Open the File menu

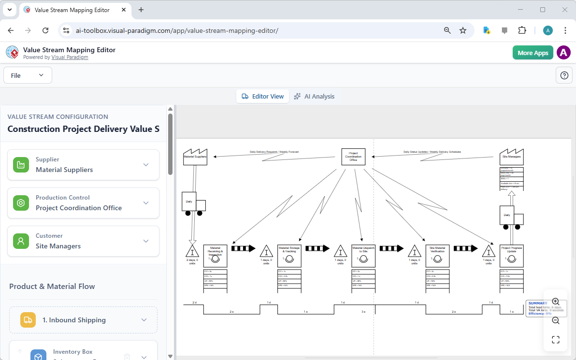(x=28, y=75)
